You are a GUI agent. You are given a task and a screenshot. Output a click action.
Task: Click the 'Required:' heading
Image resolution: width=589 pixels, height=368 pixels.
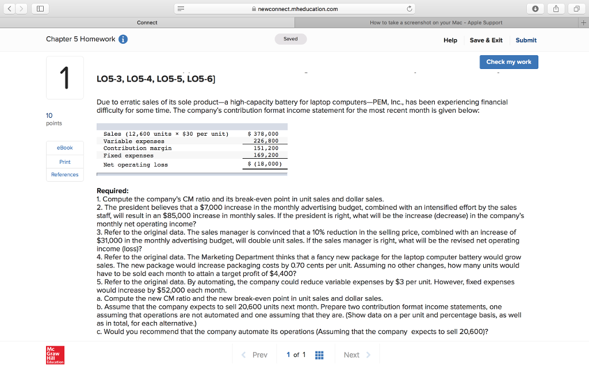click(x=113, y=191)
